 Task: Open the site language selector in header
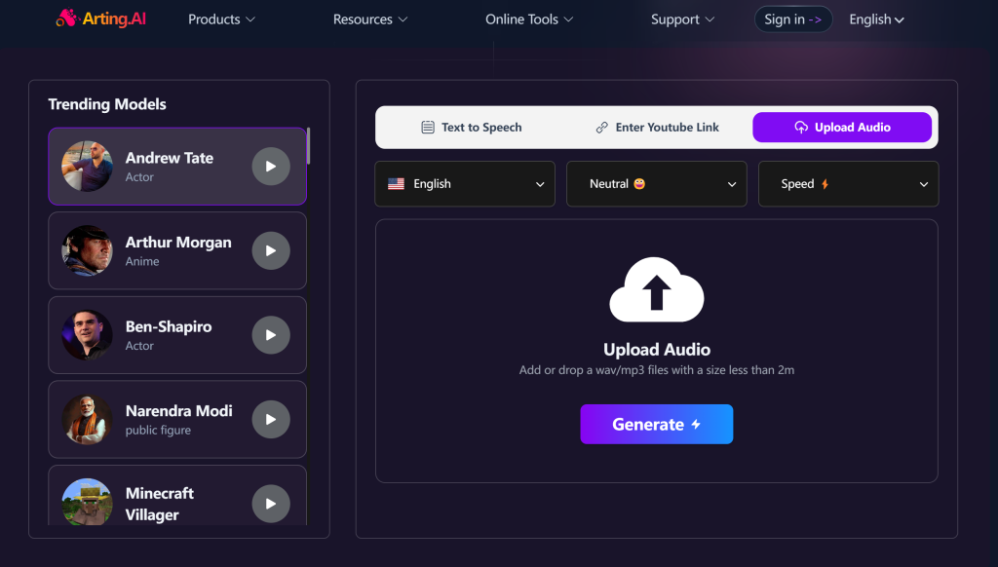(876, 19)
